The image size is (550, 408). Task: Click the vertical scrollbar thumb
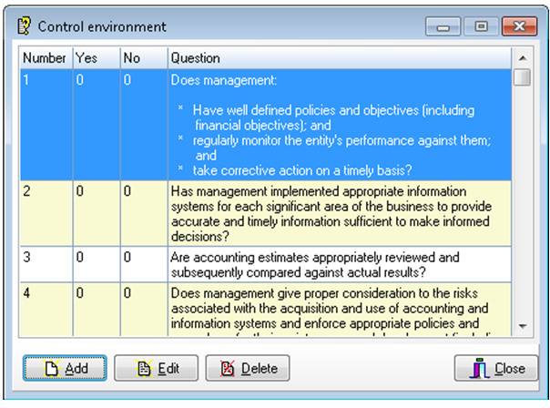[x=523, y=77]
